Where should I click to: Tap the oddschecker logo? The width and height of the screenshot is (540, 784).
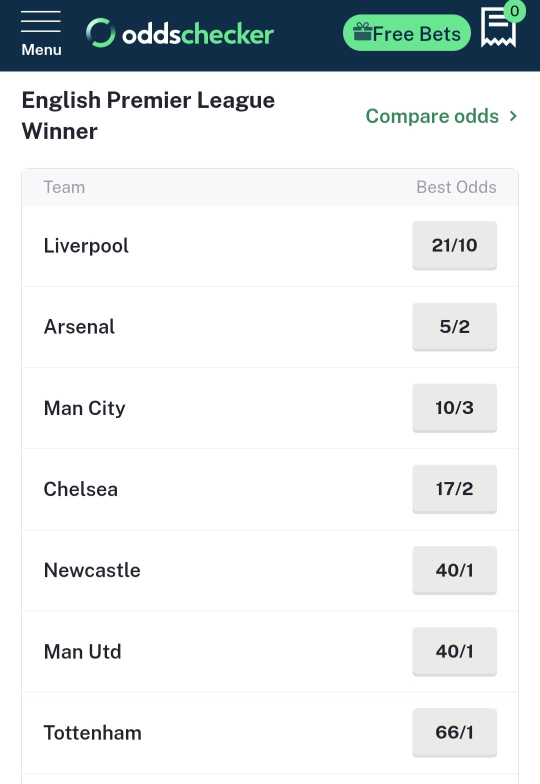coord(180,34)
